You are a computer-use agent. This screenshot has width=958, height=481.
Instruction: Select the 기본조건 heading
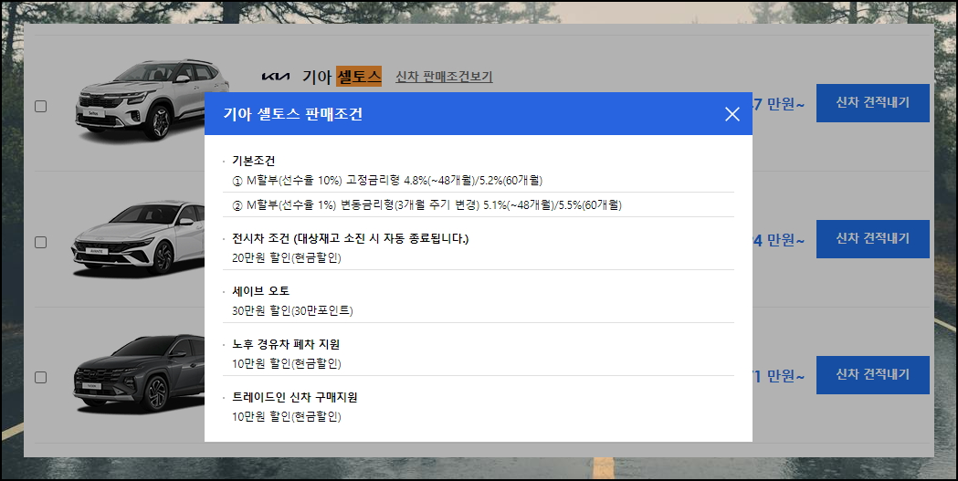254,161
